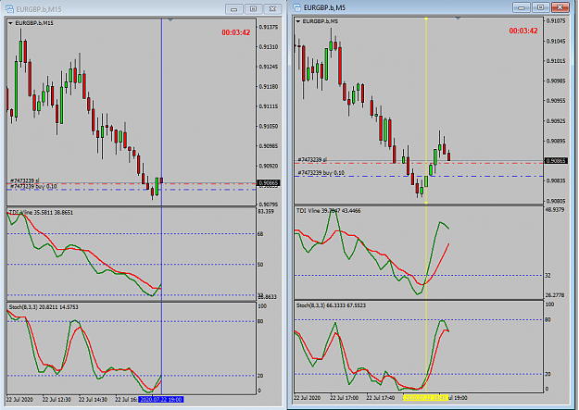Click the #7473239 buy 0.10 label in M15 chart
This screenshot has height=410, width=579.
(x=33, y=186)
